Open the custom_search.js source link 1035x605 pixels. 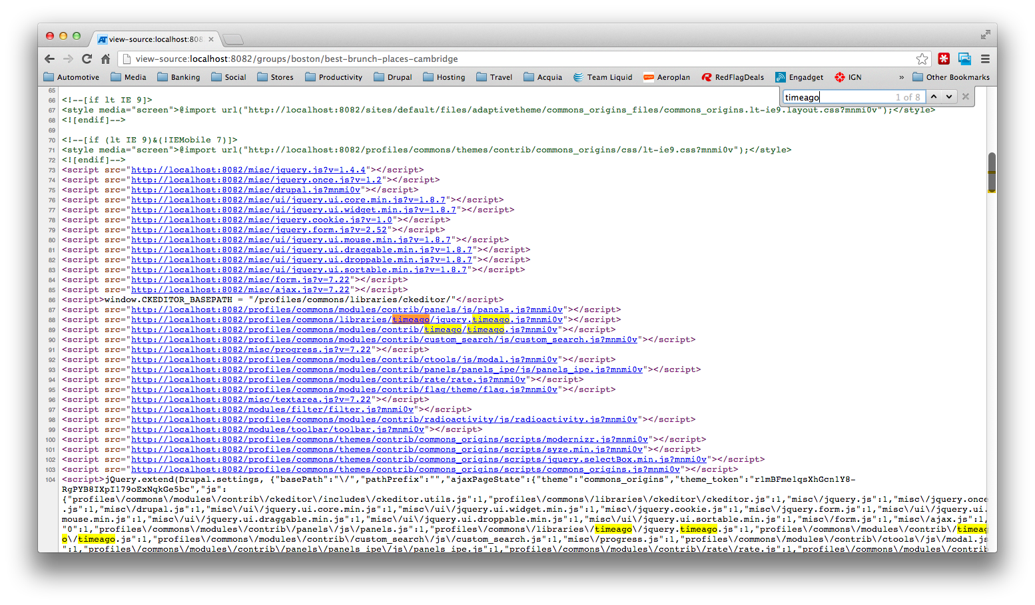pos(384,339)
